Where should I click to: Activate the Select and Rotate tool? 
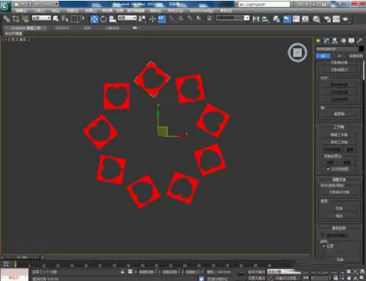pyautogui.click(x=103, y=19)
